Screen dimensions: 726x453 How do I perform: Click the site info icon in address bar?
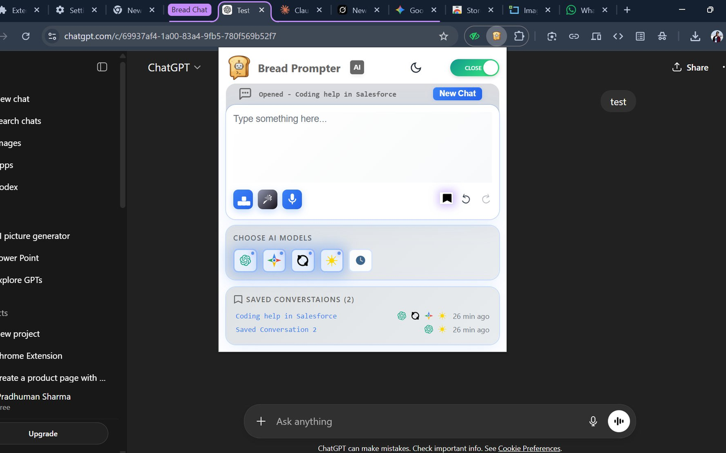[52, 36]
